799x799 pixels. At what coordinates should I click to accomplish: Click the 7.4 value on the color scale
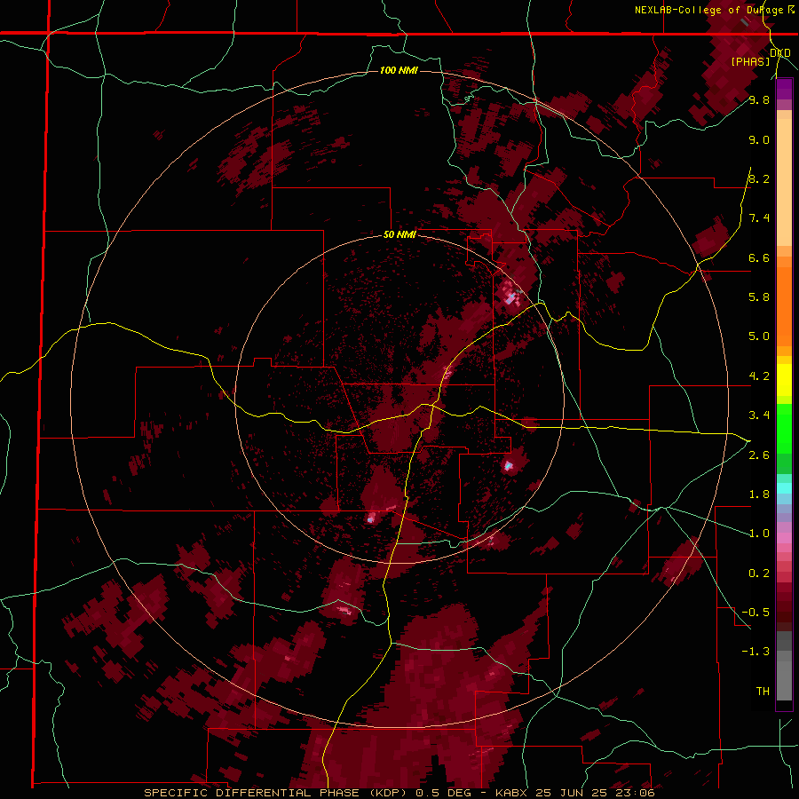pos(759,218)
